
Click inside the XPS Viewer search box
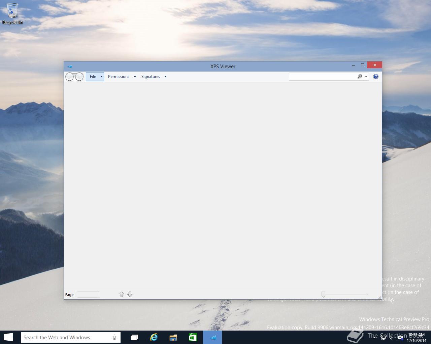tap(323, 77)
